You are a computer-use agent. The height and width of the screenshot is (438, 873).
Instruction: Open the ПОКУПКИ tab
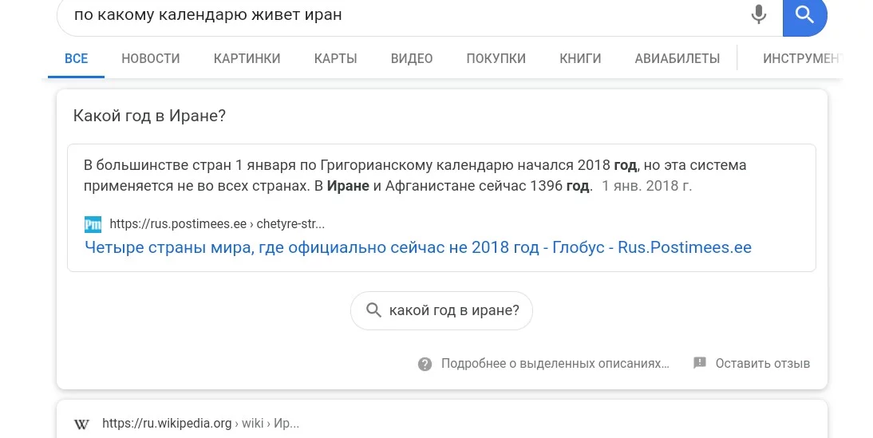tap(496, 58)
